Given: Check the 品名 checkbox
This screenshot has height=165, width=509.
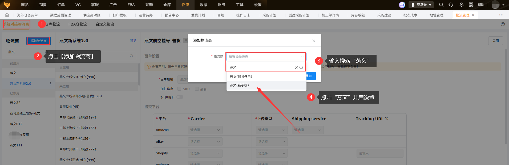Looking at the screenshot, I should (x=197, y=89).
